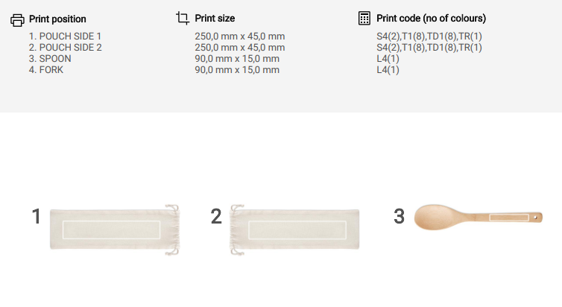Screen dimensions: 562x307
Task: Click the first L4(1) print code
Action: pyautogui.click(x=388, y=59)
